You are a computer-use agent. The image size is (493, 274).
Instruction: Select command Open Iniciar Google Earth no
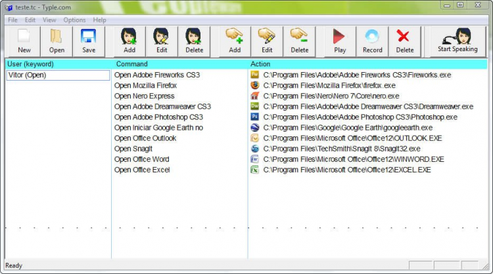pyautogui.click(x=158, y=128)
